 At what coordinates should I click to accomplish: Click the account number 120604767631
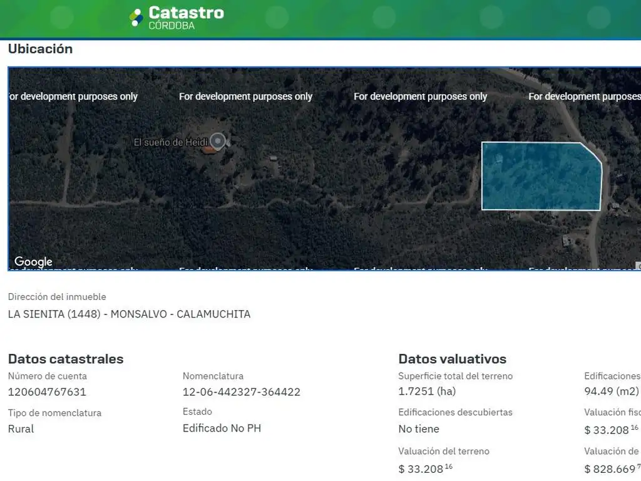(x=47, y=392)
